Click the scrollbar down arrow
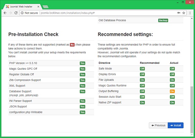This screenshot has height=138, width=195. pos(192,135)
